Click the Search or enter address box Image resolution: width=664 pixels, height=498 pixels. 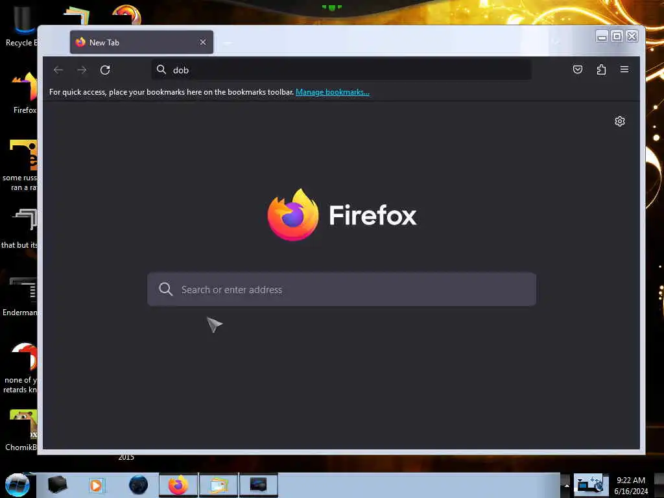coord(342,289)
